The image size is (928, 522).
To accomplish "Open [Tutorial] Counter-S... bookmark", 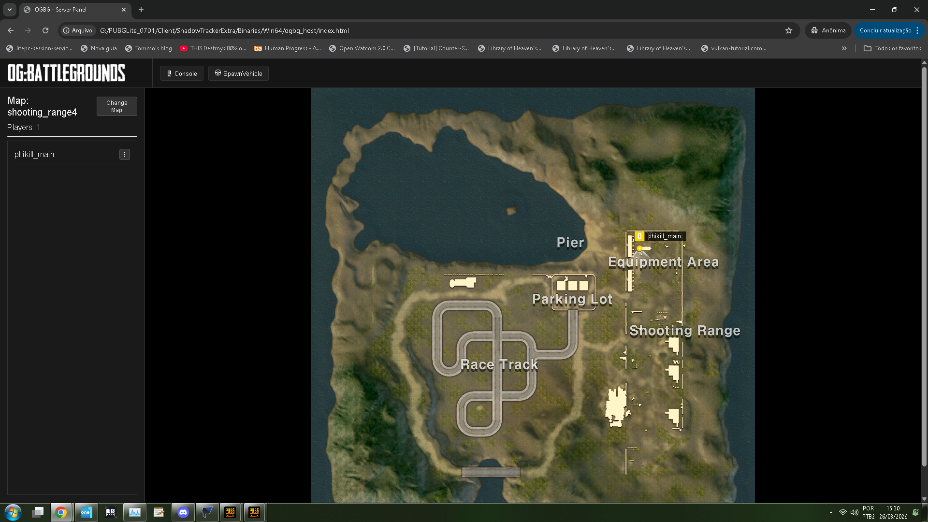I will tap(436, 48).
